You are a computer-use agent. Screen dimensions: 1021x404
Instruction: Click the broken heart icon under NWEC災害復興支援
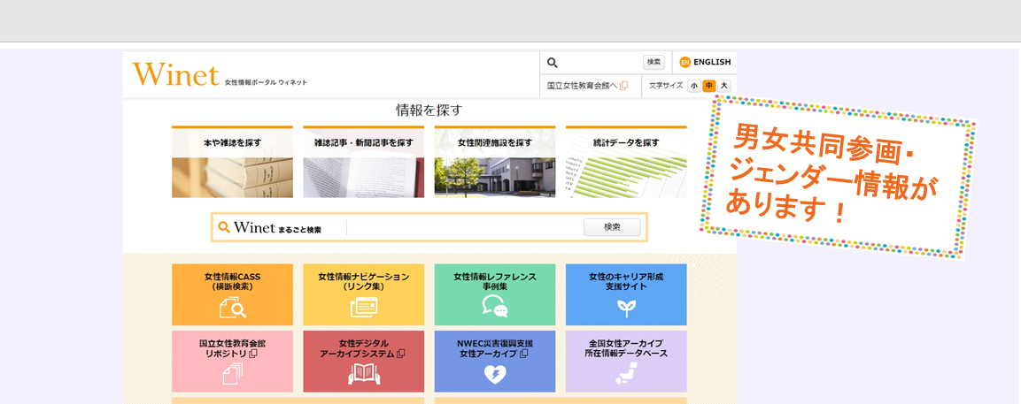495,375
